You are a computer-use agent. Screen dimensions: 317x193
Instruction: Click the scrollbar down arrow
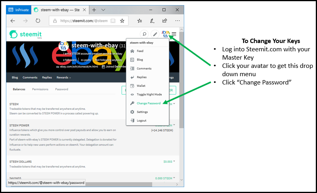pos(181,180)
